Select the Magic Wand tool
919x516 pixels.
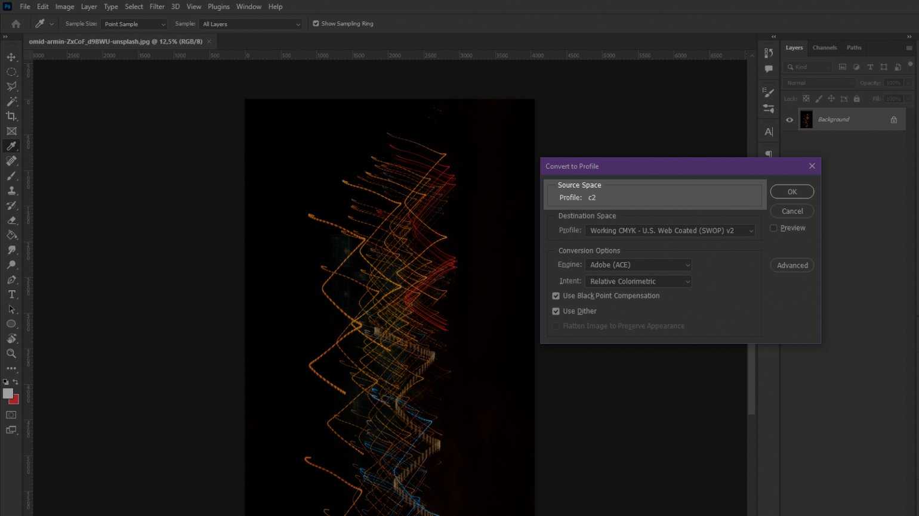tap(11, 101)
